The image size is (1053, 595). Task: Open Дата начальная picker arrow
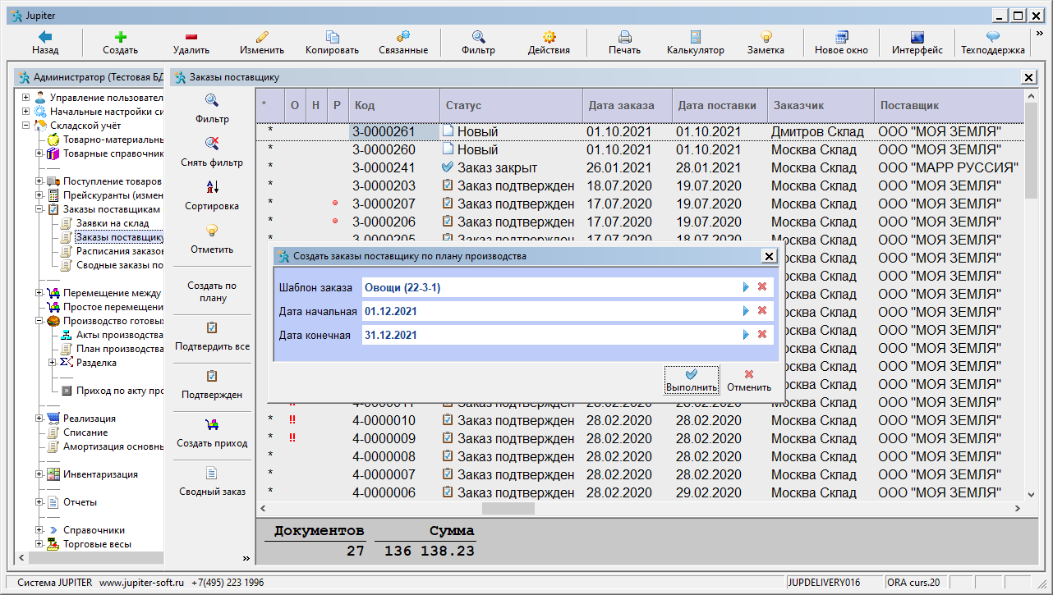747,311
